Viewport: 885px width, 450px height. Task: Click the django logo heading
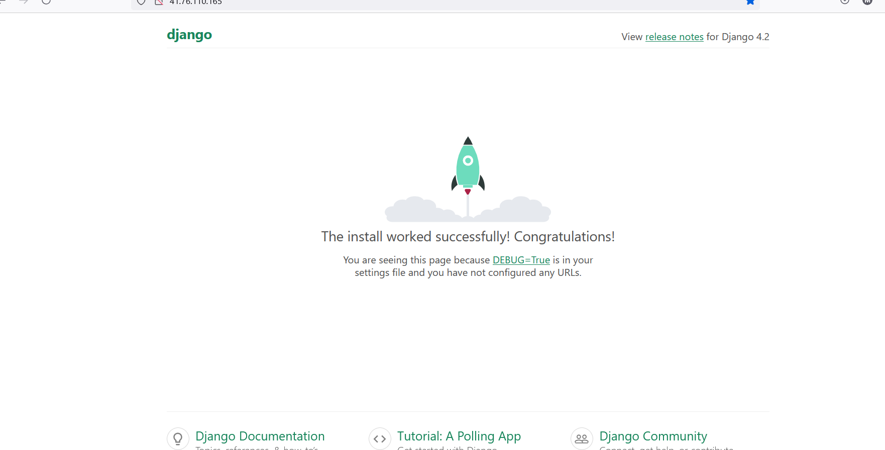(x=189, y=35)
